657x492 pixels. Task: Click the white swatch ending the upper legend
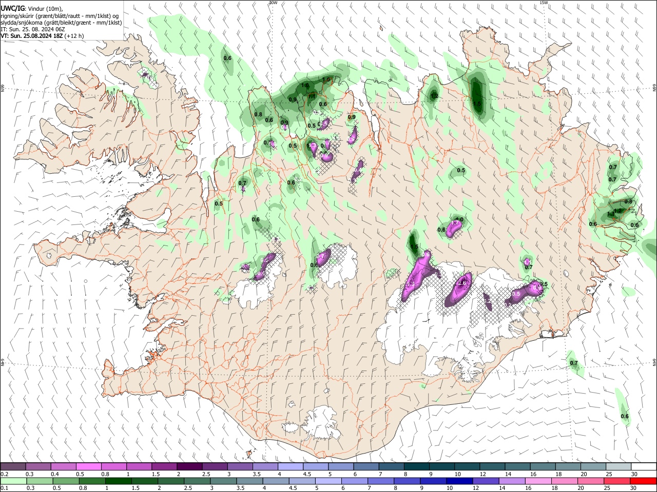[644, 466]
